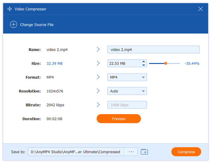The width and height of the screenshot is (211, 163).
Task: Click the output name field video 2.mp4
Action: point(153,49)
